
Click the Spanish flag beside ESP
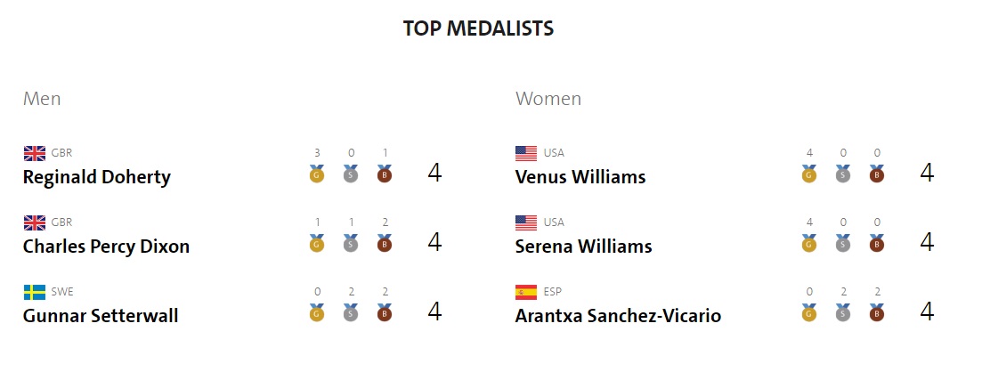[526, 292]
